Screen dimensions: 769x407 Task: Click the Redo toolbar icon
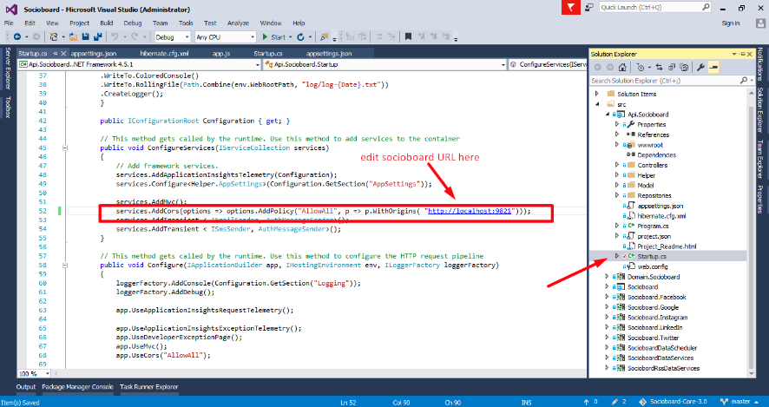click(x=135, y=36)
